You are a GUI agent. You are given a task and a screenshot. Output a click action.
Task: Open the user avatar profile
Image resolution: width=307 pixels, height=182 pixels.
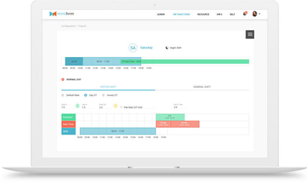[x=254, y=14]
